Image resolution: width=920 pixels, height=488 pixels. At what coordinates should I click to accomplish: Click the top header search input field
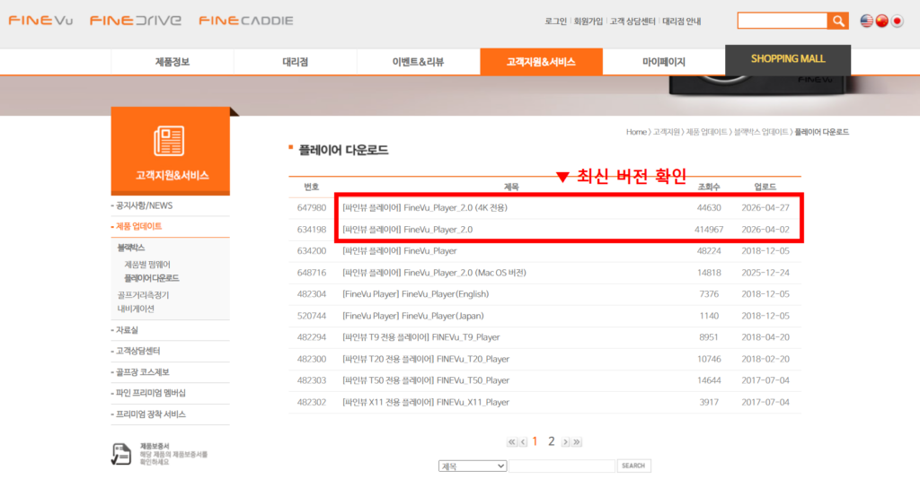pos(783,22)
